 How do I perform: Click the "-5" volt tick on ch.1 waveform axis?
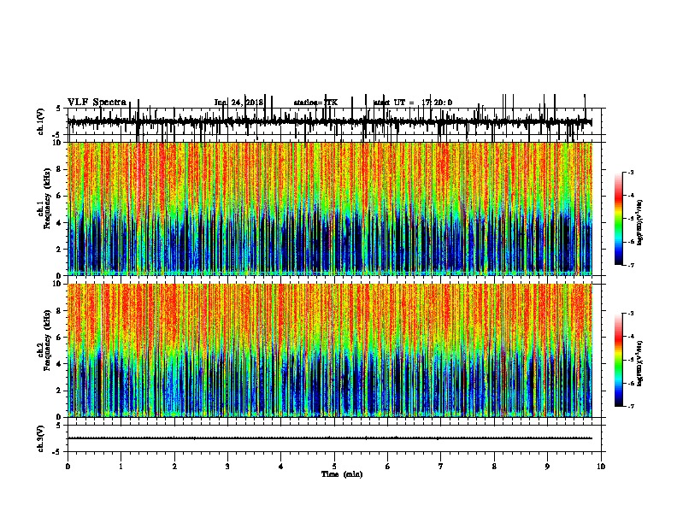click(57, 135)
